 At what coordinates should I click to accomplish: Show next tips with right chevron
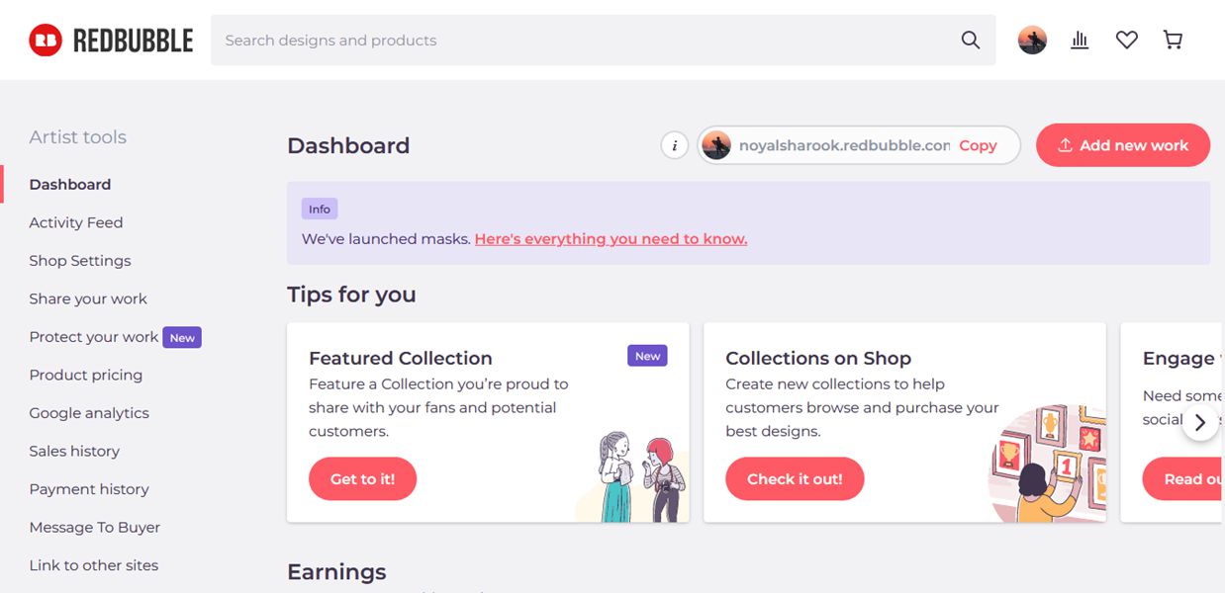tap(1200, 422)
